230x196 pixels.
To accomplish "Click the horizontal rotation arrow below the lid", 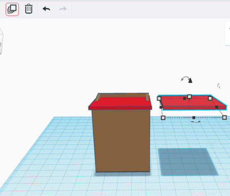I will coord(196,122).
